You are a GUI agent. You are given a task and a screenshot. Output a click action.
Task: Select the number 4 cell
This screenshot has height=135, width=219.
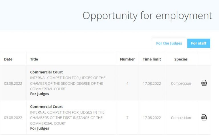[x=127, y=83]
